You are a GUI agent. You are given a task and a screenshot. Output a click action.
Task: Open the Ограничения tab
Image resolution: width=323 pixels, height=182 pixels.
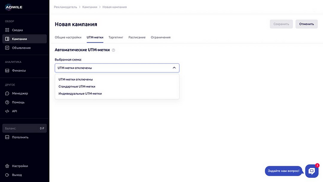pyautogui.click(x=161, y=37)
